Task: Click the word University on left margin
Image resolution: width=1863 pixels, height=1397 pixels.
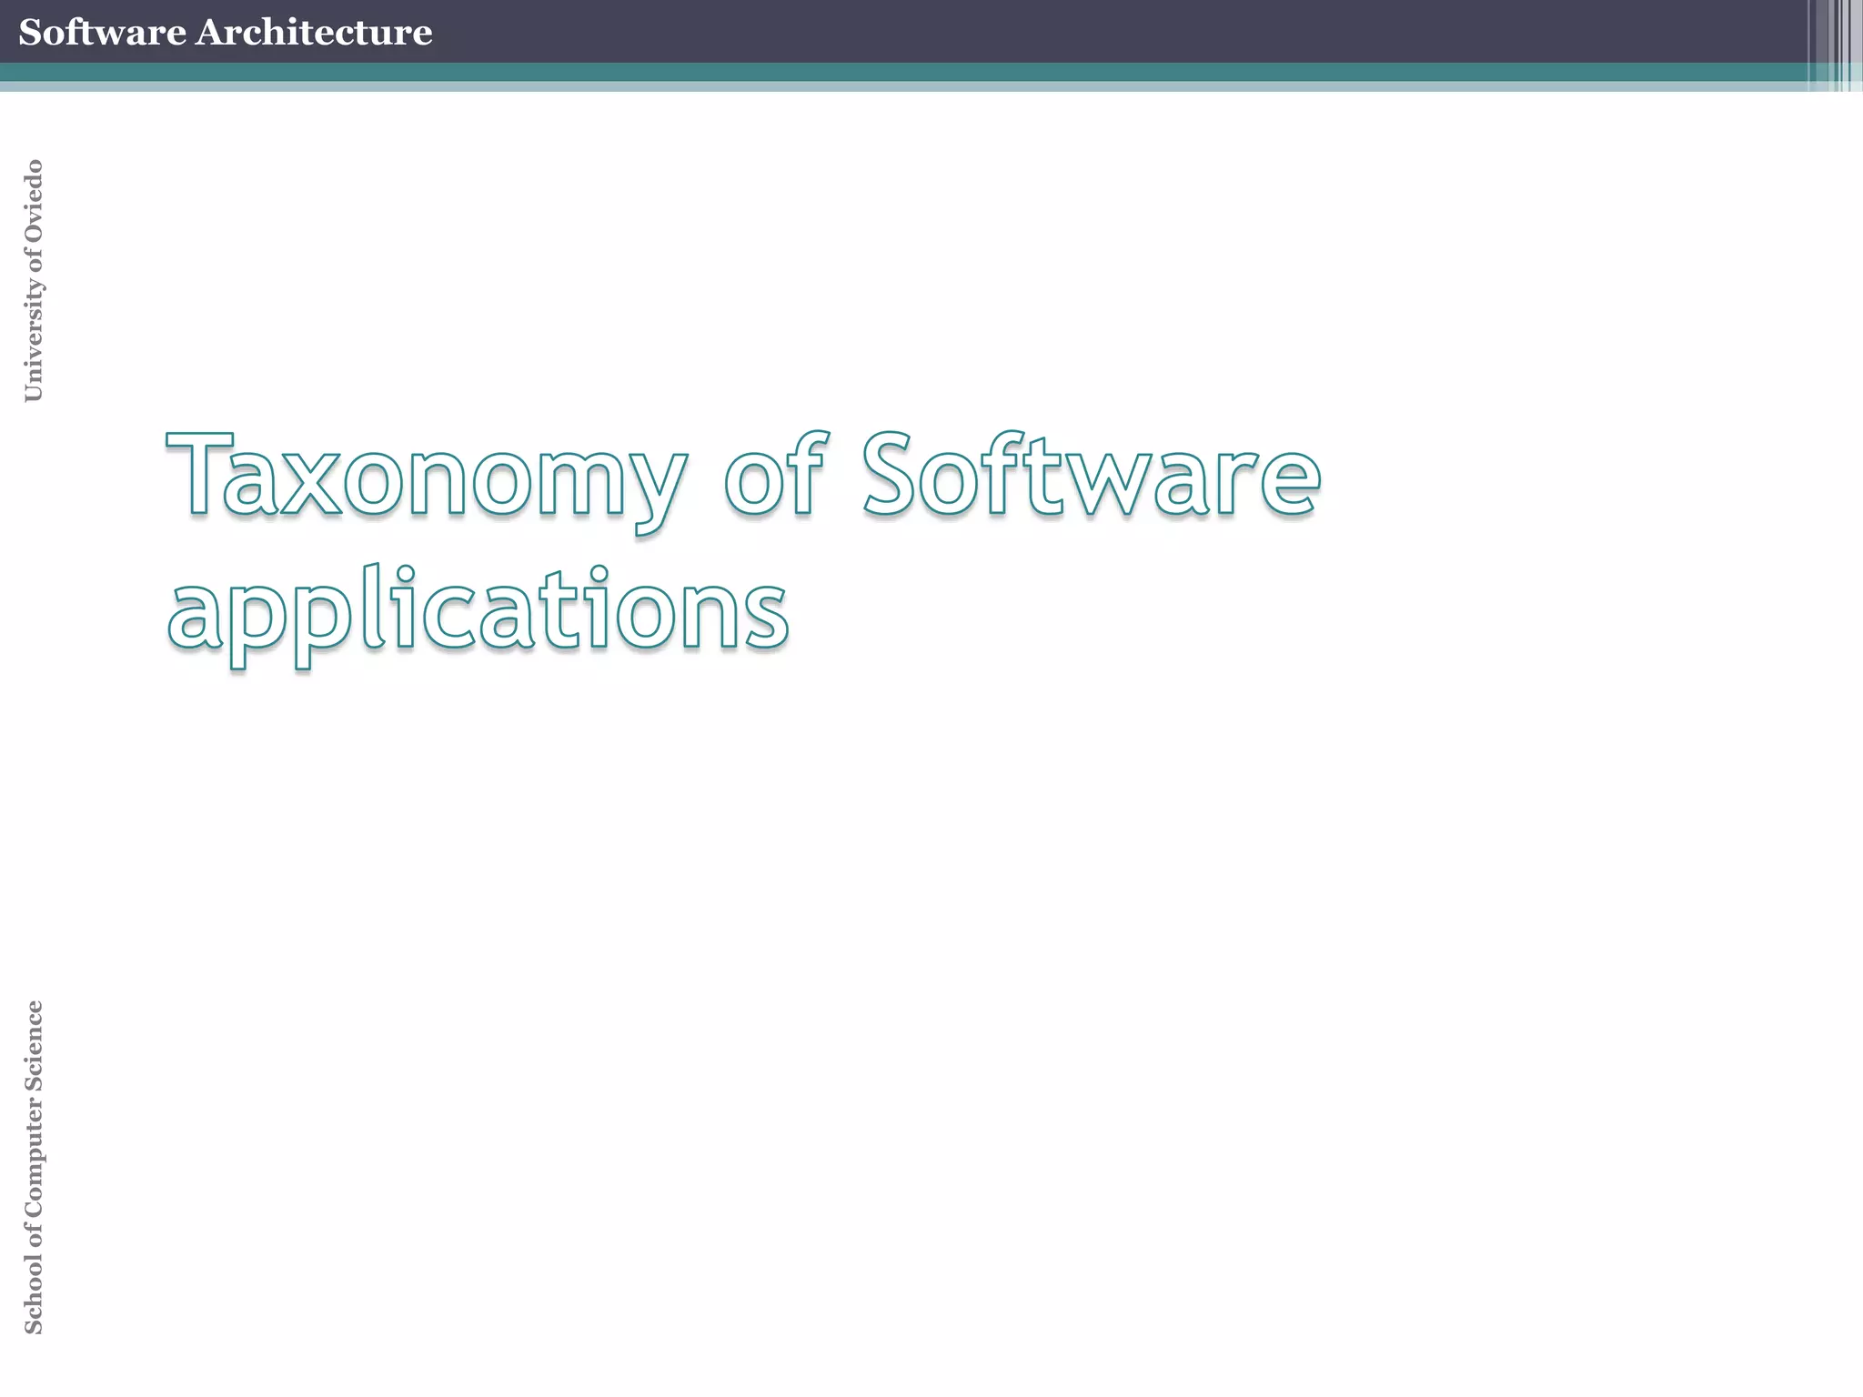Action: pos(33,338)
